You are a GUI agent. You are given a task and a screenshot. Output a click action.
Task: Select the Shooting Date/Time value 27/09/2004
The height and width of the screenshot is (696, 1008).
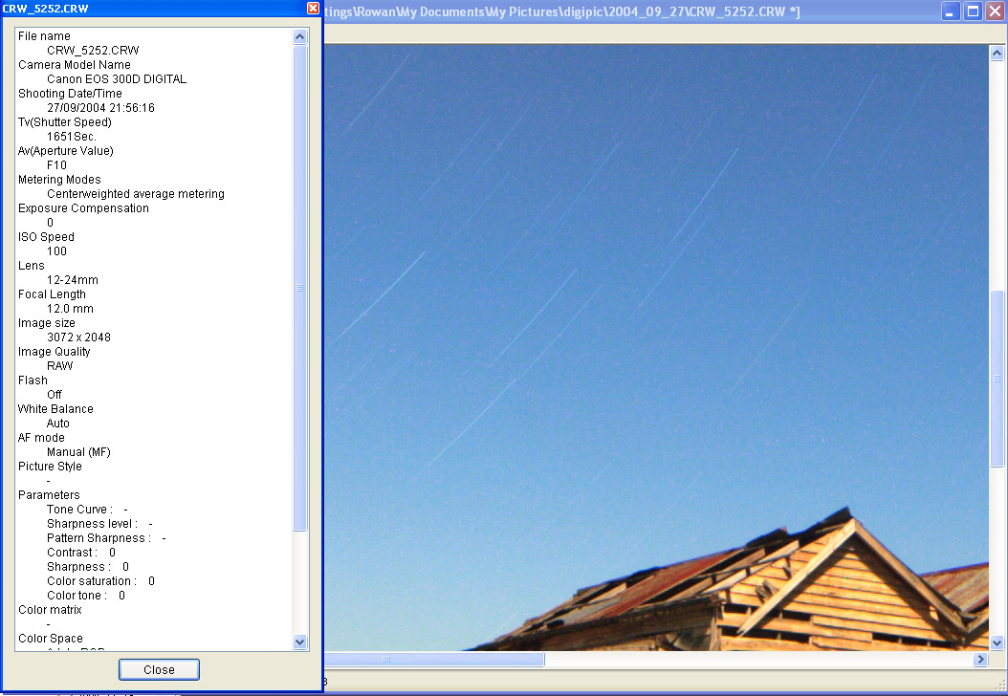[100, 108]
